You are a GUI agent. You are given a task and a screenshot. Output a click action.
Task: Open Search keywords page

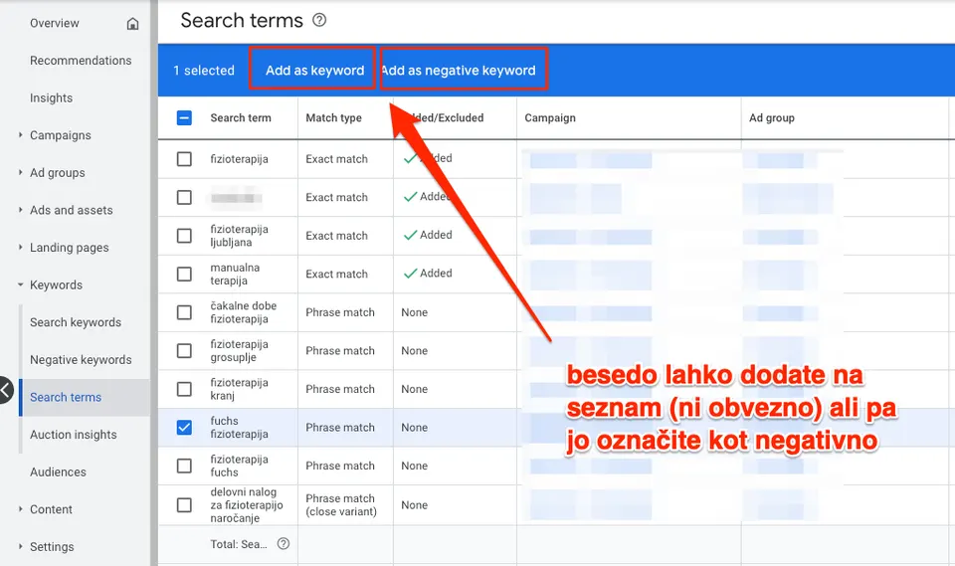[x=76, y=322]
